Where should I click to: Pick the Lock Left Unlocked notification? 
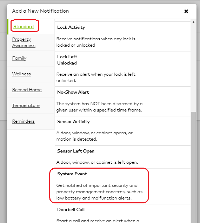[122, 69]
